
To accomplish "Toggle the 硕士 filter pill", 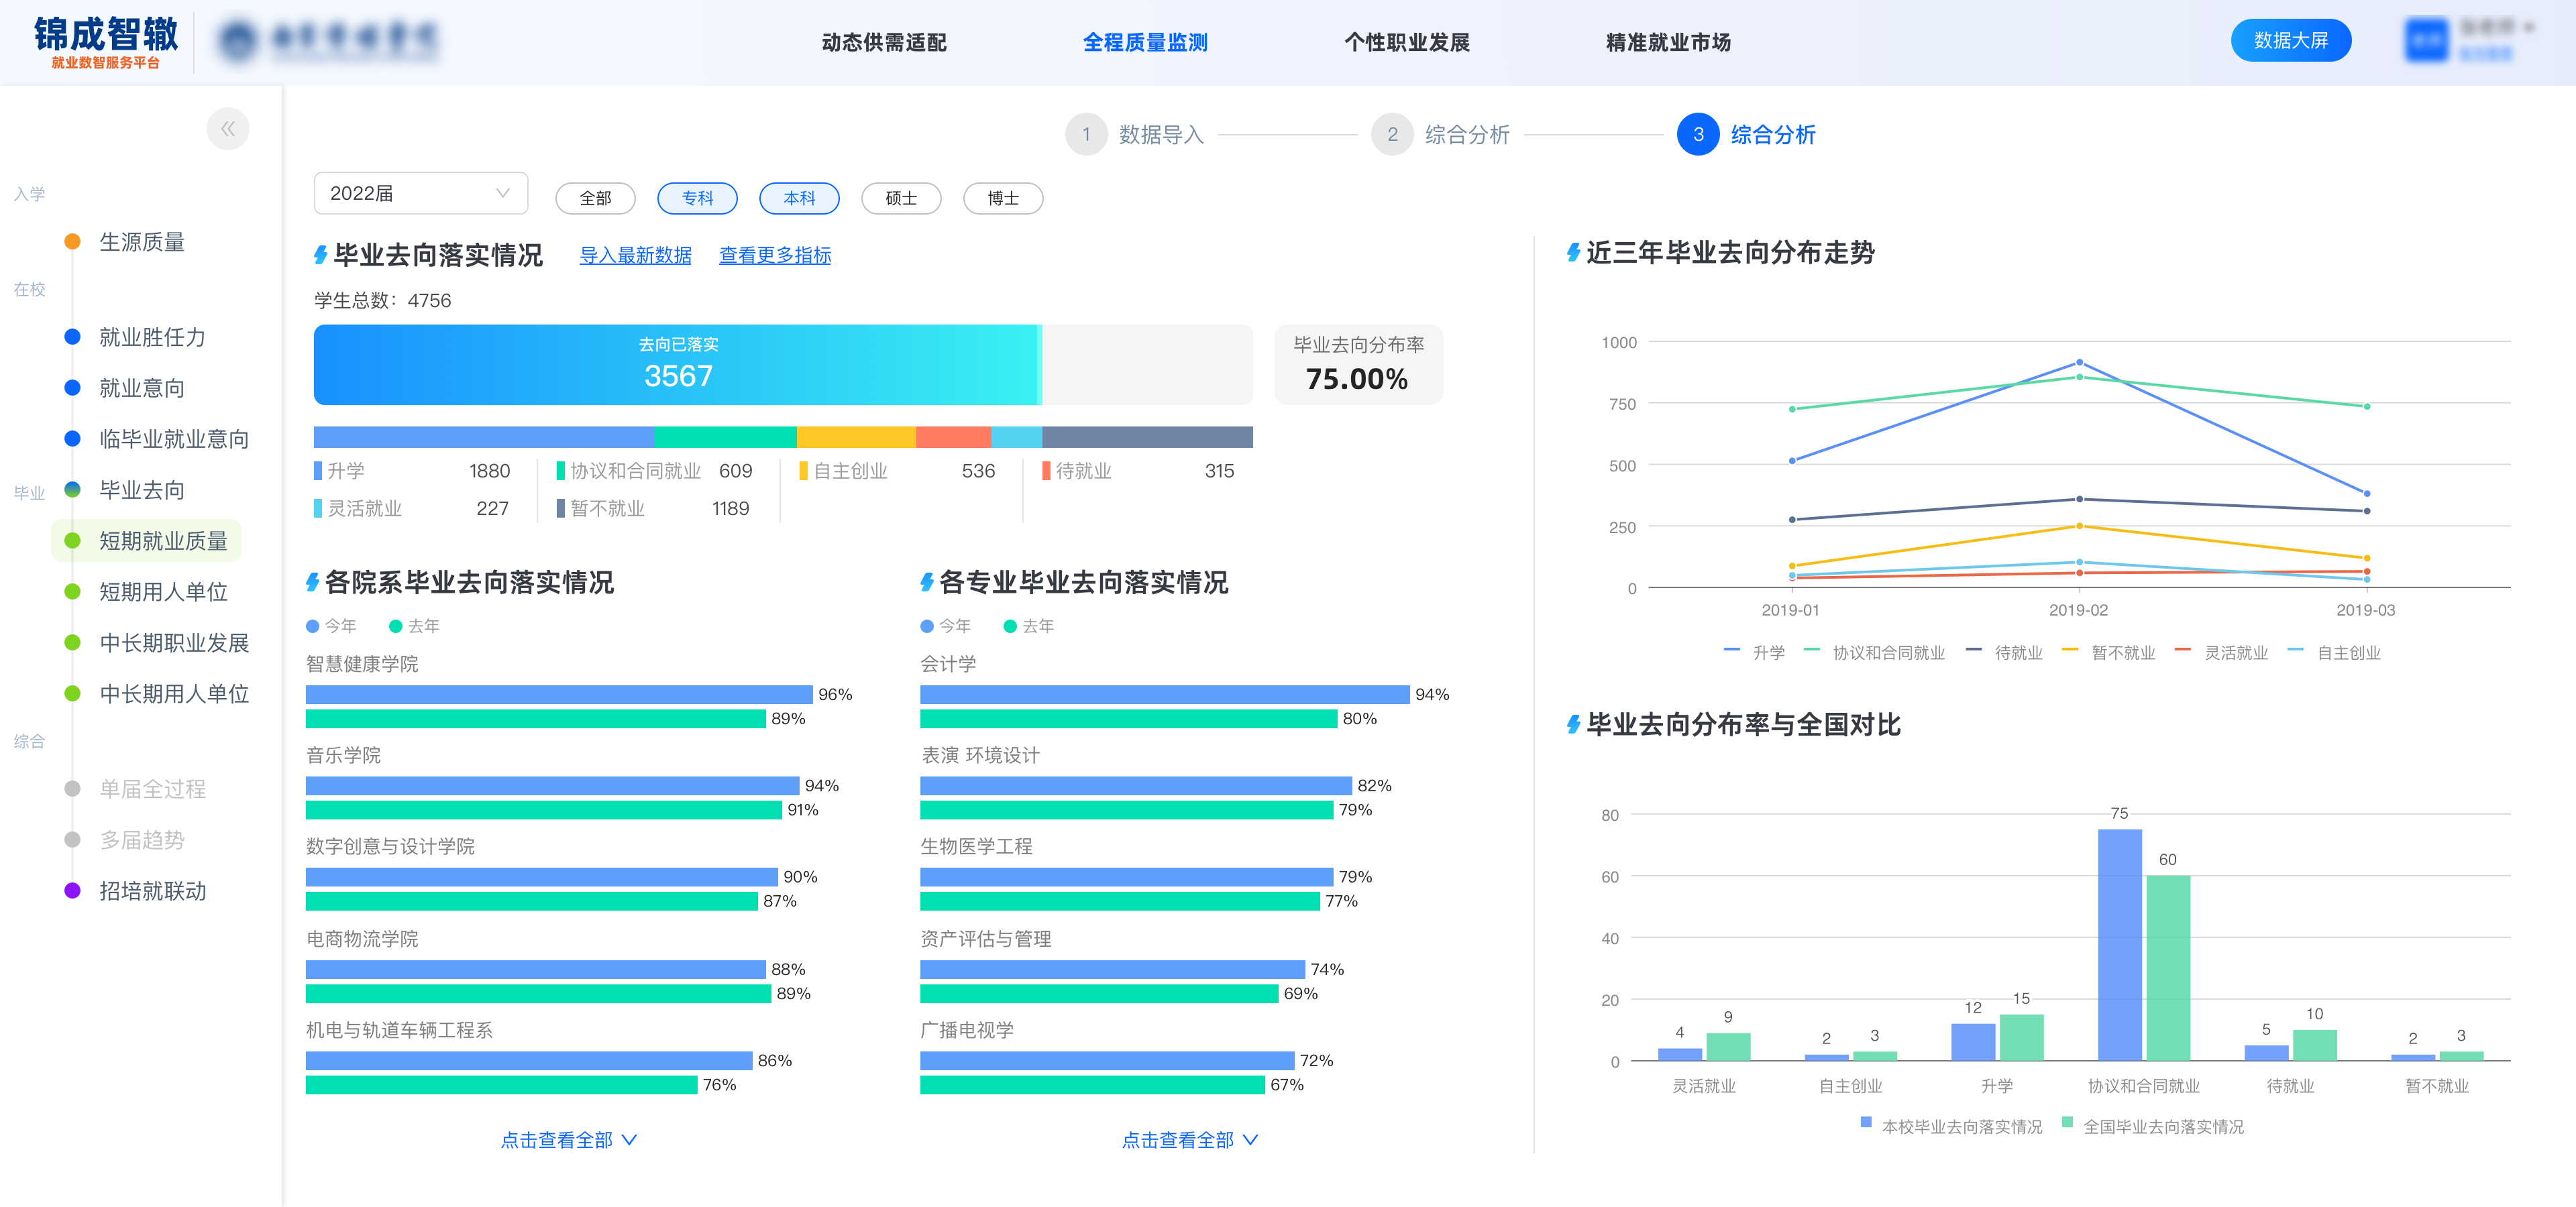I will [x=901, y=199].
